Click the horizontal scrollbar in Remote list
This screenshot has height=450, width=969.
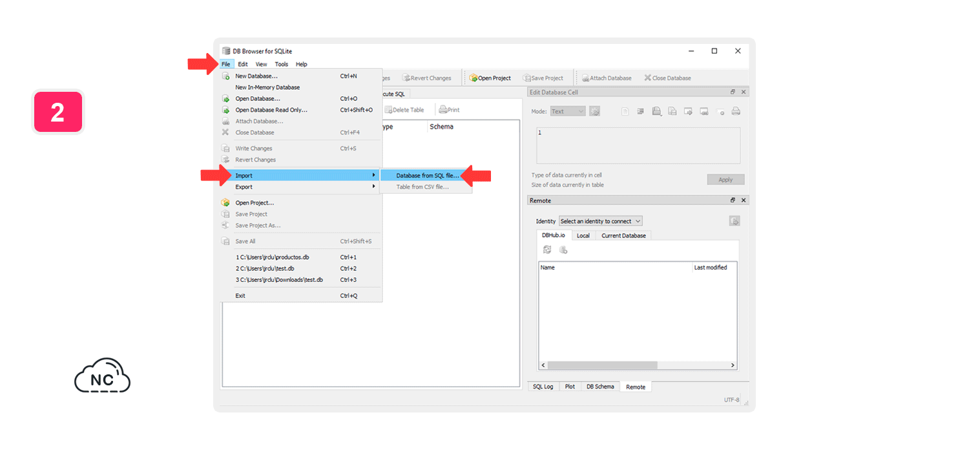[602, 365]
